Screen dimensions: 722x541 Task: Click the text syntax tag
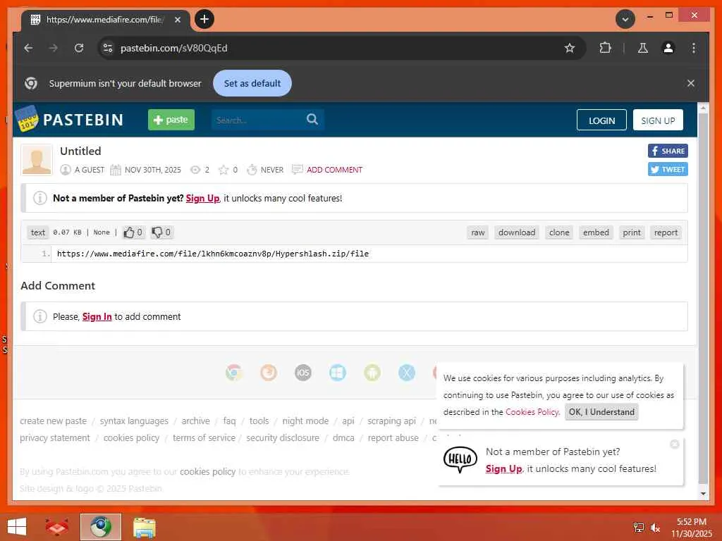(x=38, y=232)
